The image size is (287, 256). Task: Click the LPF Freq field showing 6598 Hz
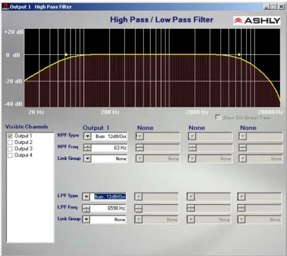[108, 208]
